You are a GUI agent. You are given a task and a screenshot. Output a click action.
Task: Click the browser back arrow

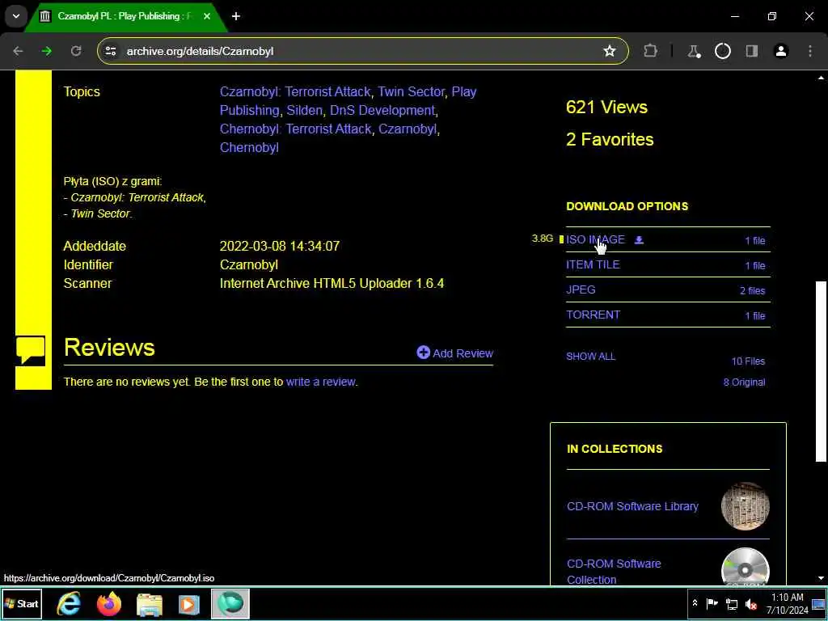(18, 51)
